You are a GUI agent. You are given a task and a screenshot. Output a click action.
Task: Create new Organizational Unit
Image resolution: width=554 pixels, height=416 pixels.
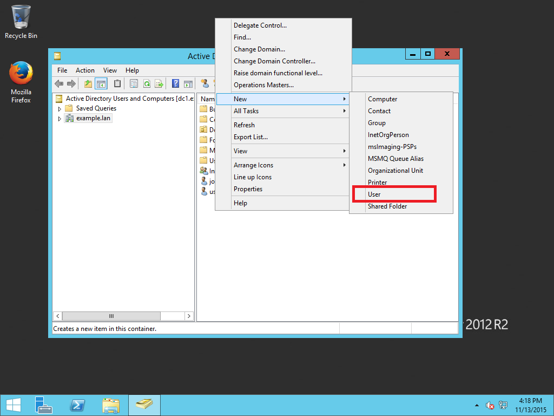(401, 171)
